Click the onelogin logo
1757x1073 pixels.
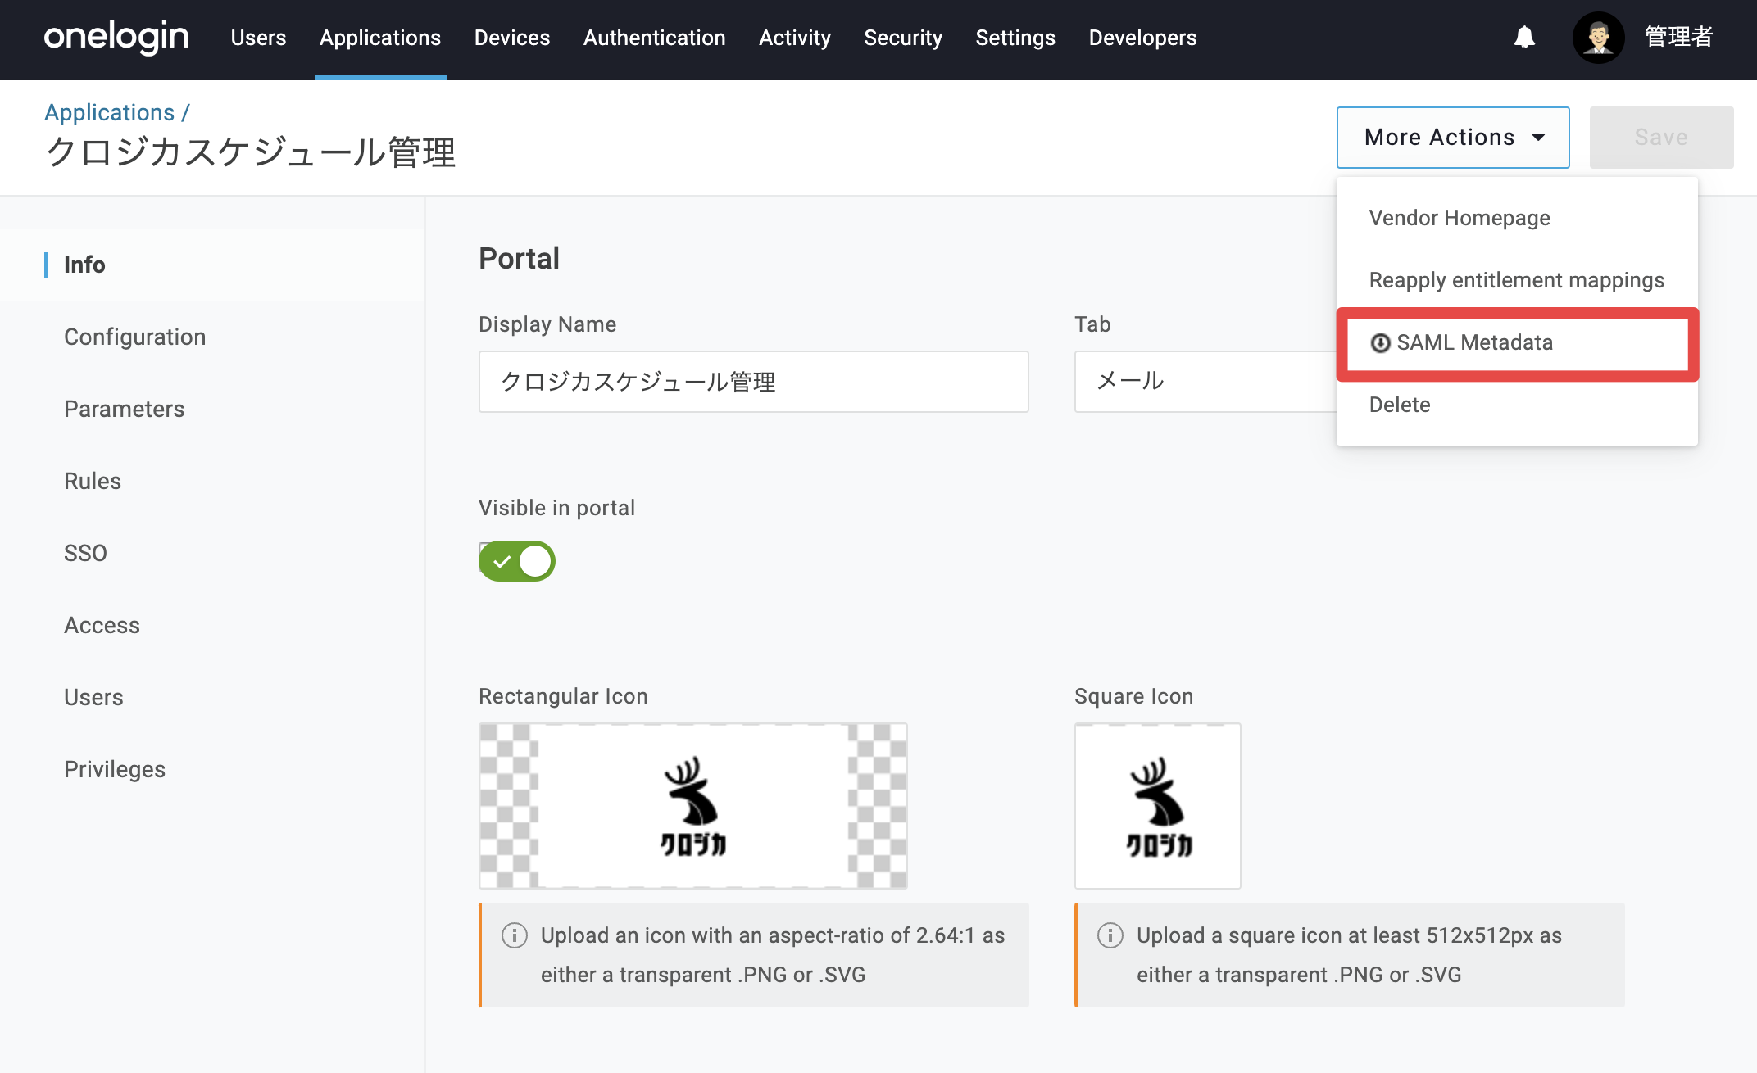pyautogui.click(x=116, y=38)
